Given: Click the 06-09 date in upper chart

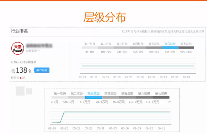Looking at the screenshot, I should 186,77.
